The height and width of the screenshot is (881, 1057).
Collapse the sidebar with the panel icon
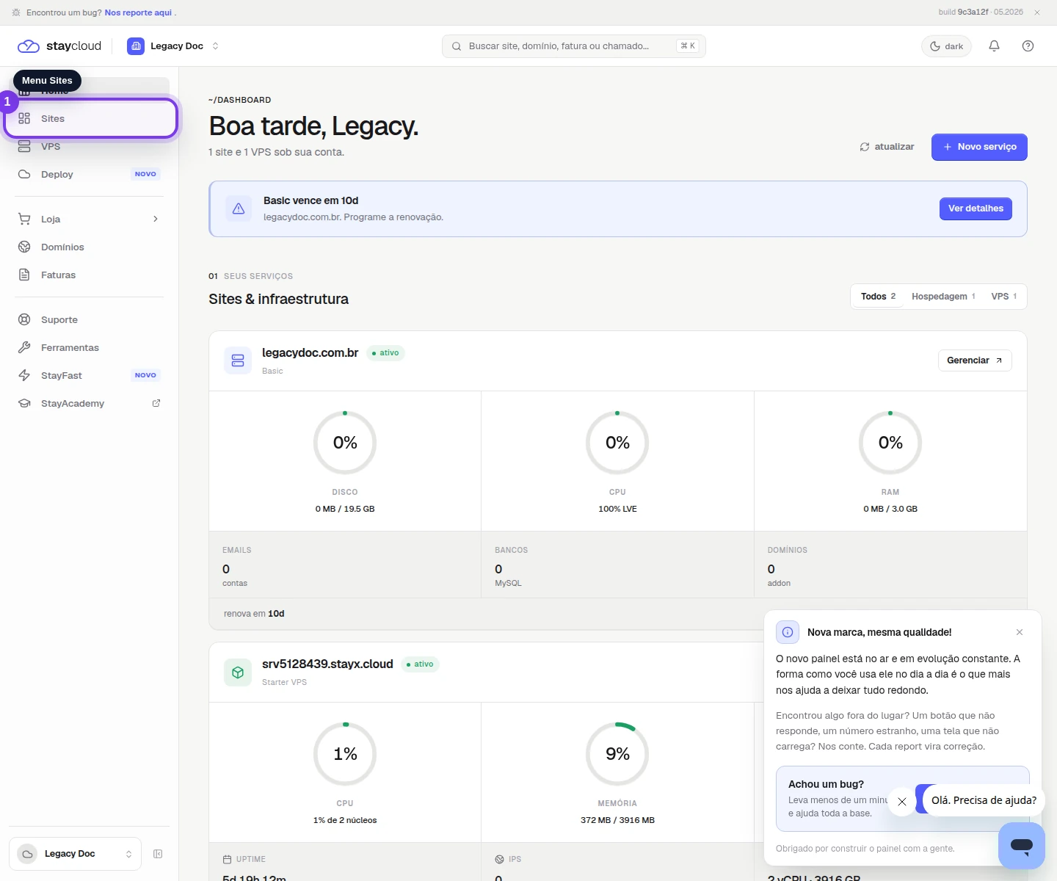(158, 854)
